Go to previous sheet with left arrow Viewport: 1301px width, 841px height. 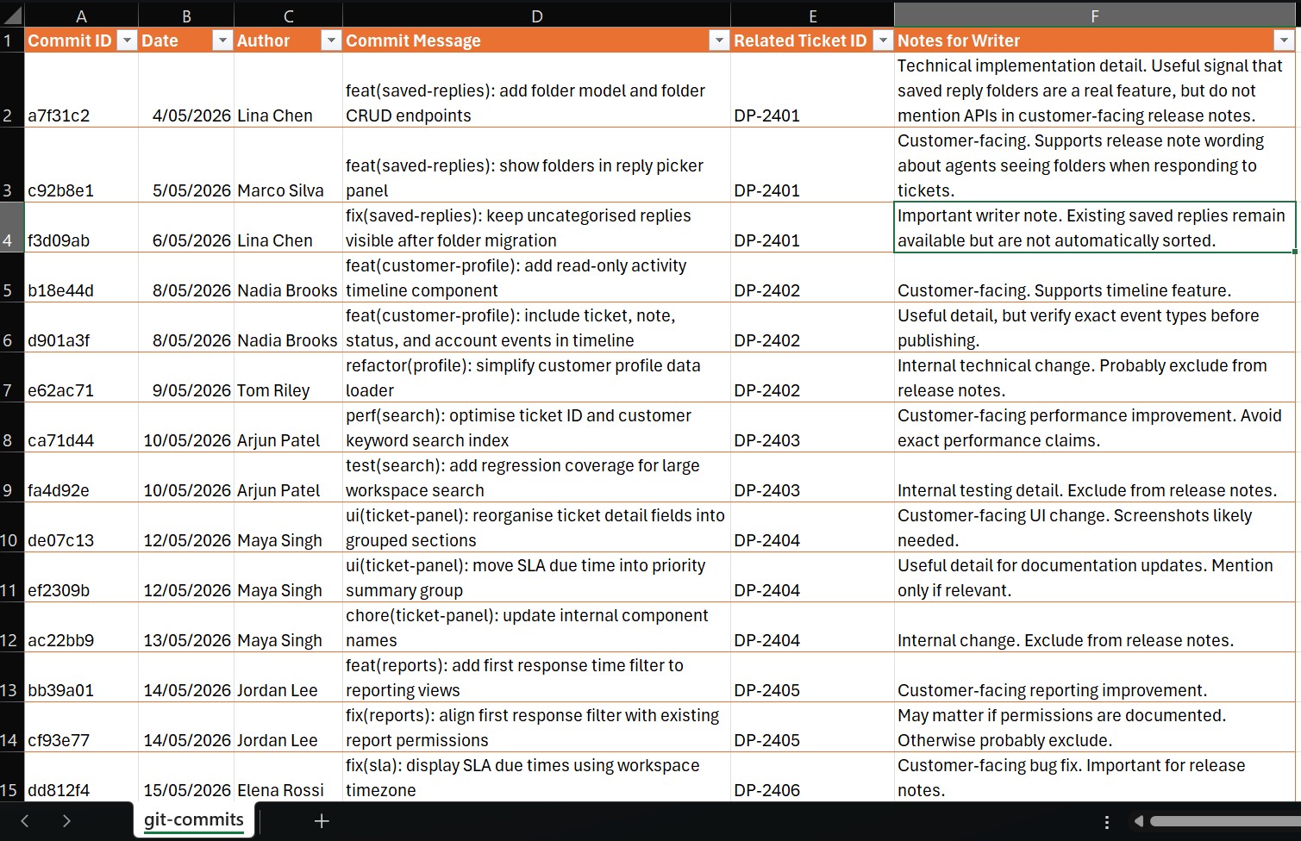[x=25, y=821]
